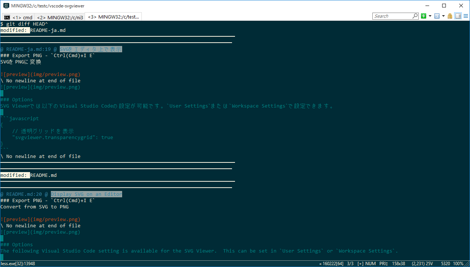
Task: Switch to the <2> MINGW32:/c/ni3 tab
Action: pos(59,16)
